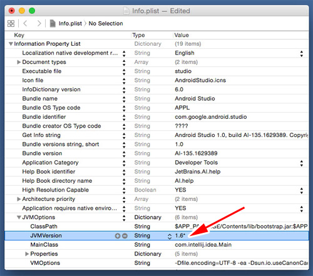Select the value JetBrains.AI.help

click(198, 171)
